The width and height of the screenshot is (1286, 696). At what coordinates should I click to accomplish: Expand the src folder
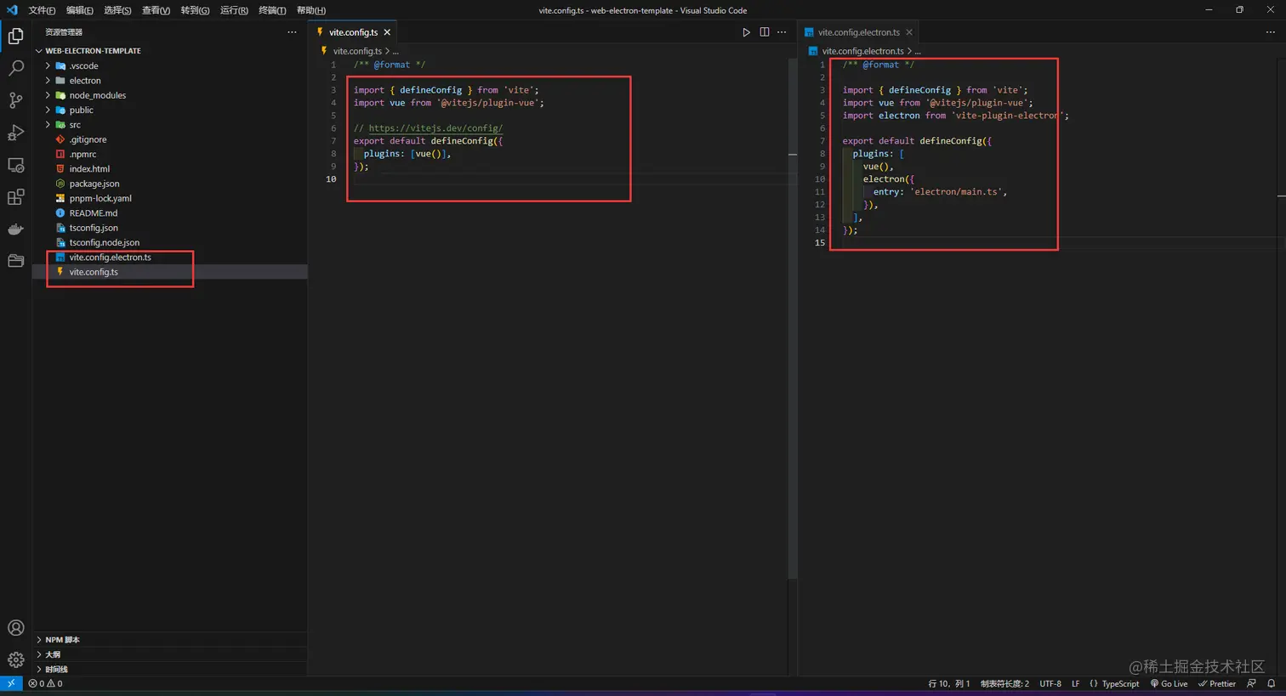click(75, 125)
